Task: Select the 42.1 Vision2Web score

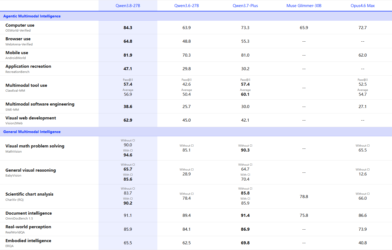Action: point(245,120)
